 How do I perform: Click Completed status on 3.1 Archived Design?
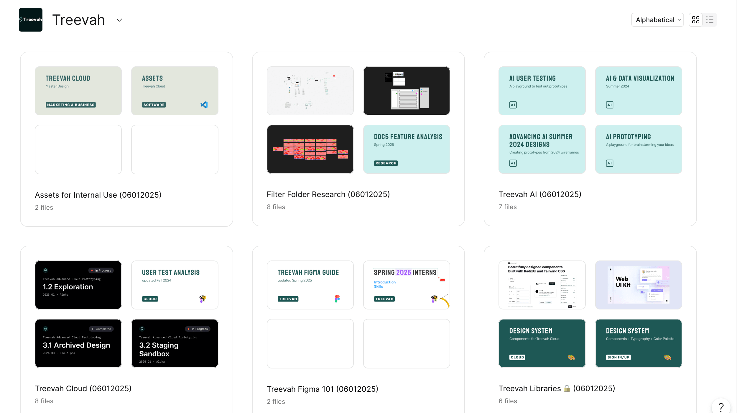pyautogui.click(x=101, y=329)
